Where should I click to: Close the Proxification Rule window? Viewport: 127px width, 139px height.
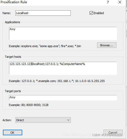120,2
